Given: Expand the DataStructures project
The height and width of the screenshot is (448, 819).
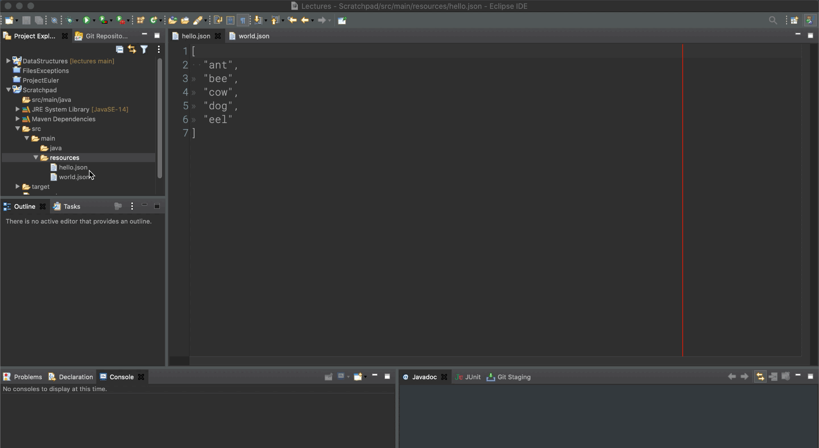Looking at the screenshot, I should point(8,61).
